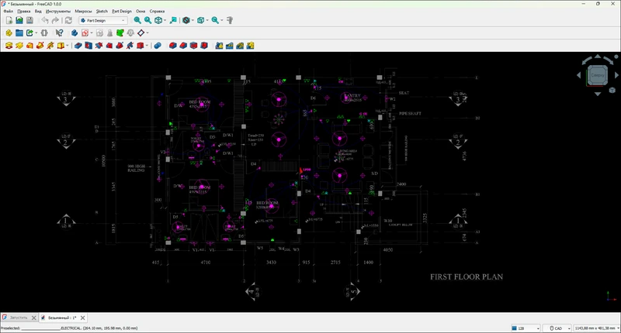621x333 pixels.
Task: Click the Refresh recompute icon
Action: 68,21
